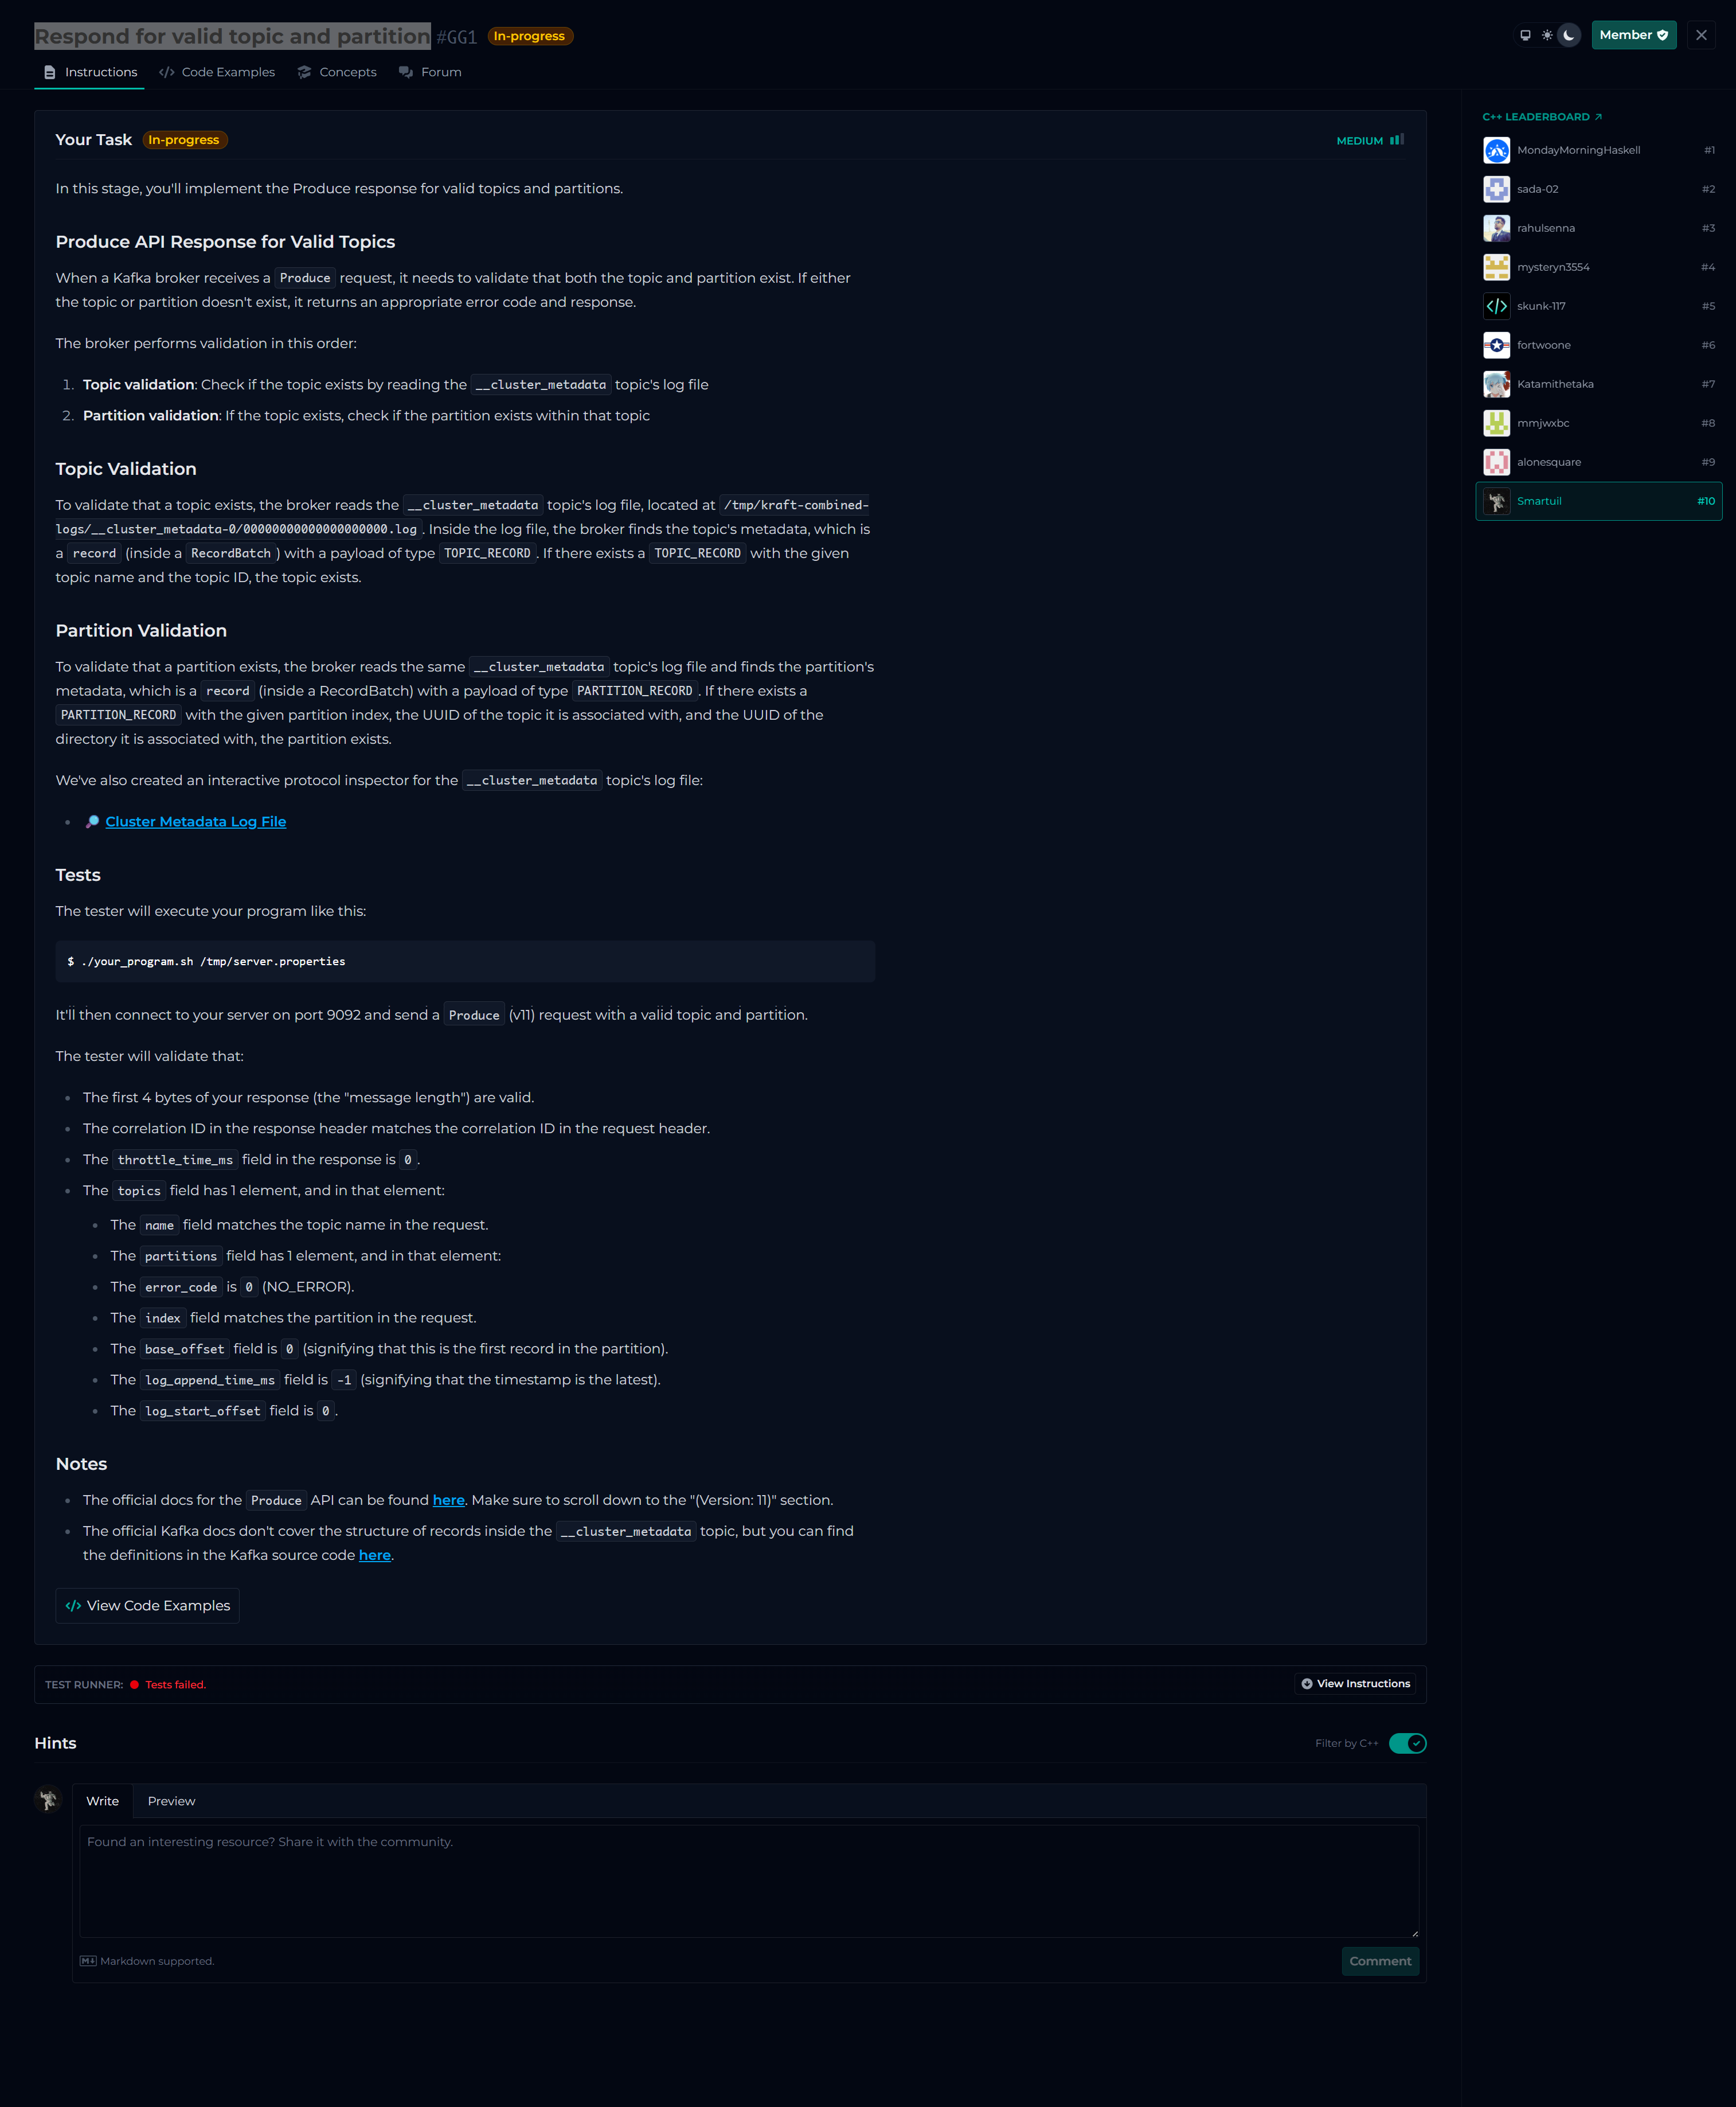The width and height of the screenshot is (1736, 2107).
Task: Click into the hint comment textarea
Action: pos(749,1881)
